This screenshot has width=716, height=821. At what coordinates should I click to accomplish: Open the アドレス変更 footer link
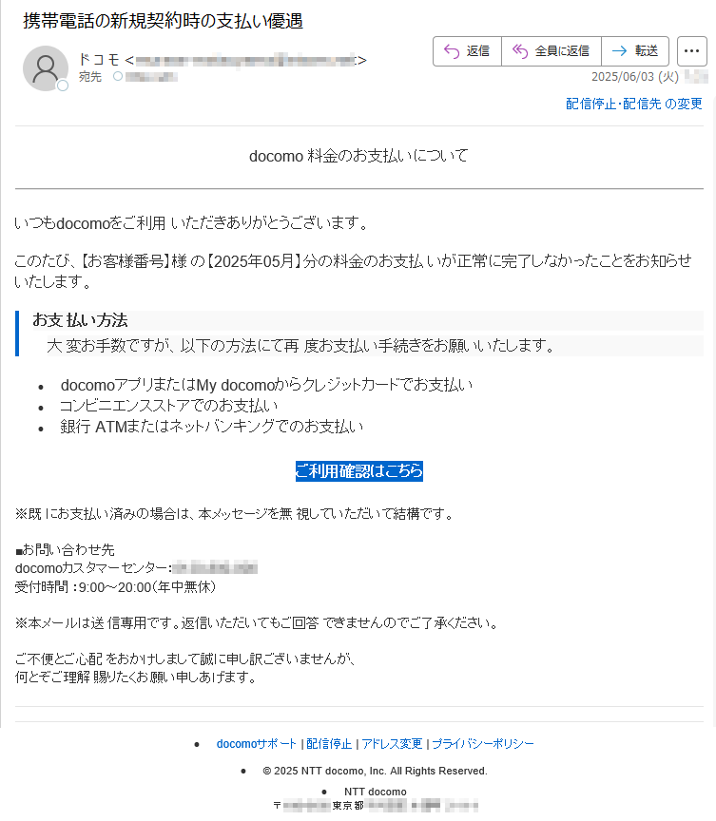pos(392,743)
